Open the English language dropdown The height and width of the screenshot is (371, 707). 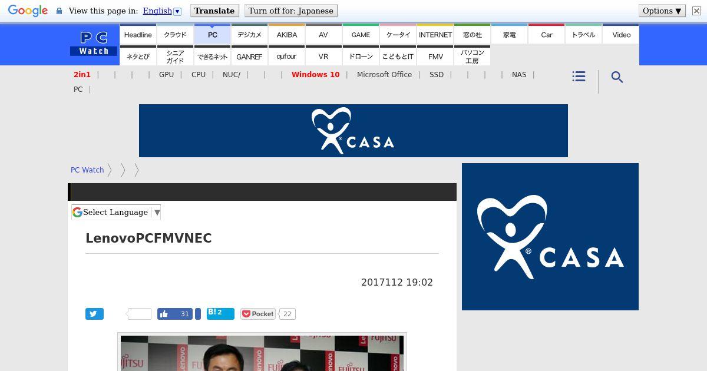tap(162, 11)
